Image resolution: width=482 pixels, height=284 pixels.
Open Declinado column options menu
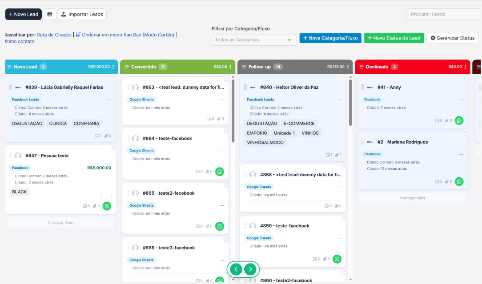click(x=466, y=67)
